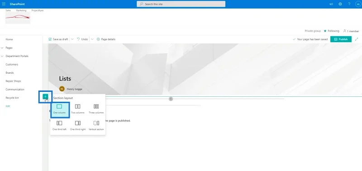The image size is (362, 171).
Task: Go to Home in left navigation
Action: tap(9, 39)
